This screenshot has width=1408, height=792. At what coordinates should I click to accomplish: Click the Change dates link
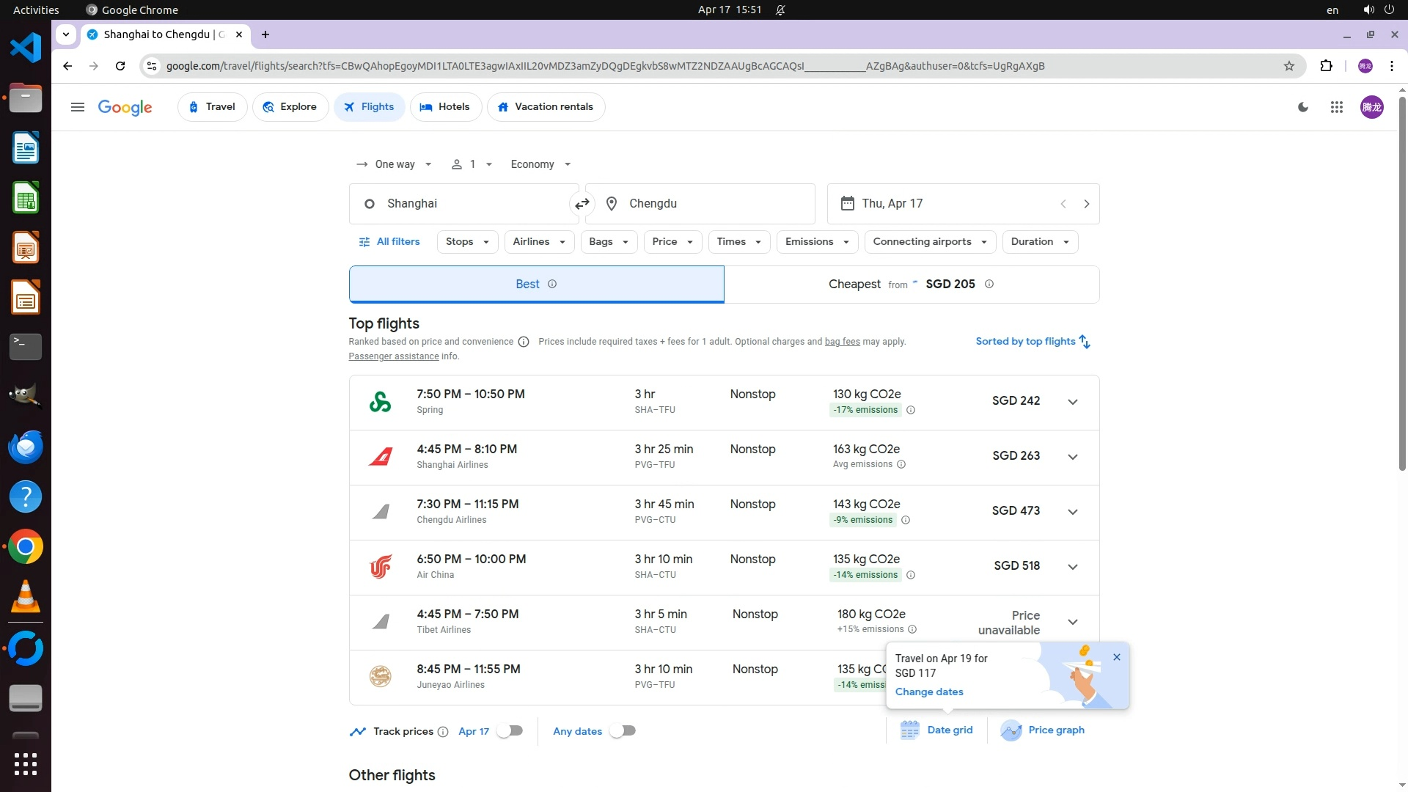[x=928, y=692]
